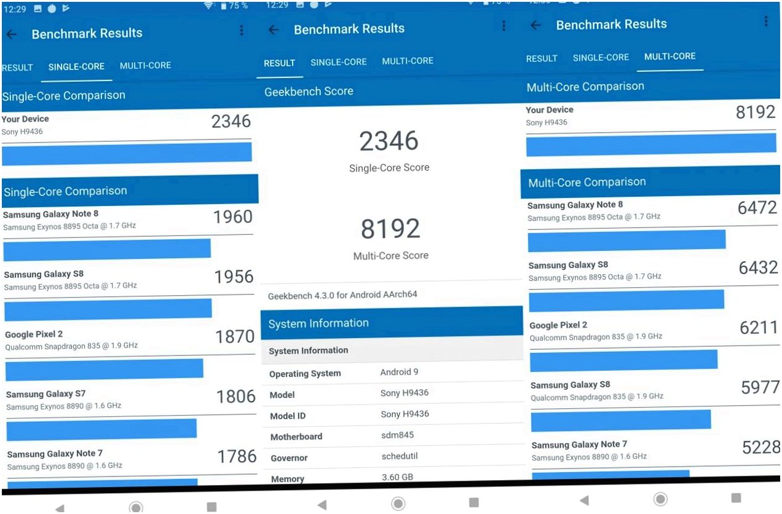Click the Your Device bar under score 8192
782x514 pixels.
click(651, 144)
